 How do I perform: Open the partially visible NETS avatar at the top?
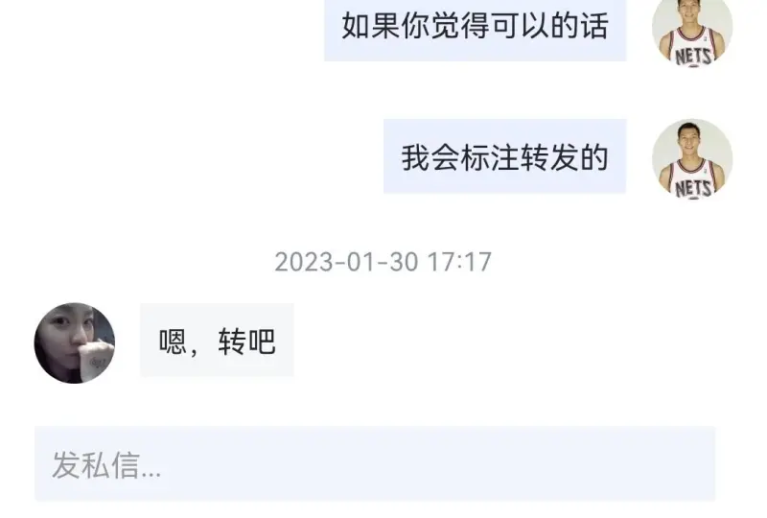click(x=692, y=32)
